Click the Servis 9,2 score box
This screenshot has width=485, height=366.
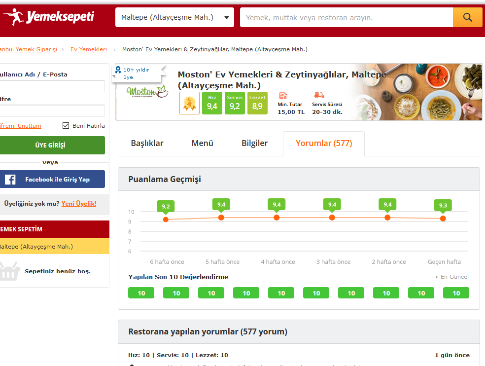click(x=235, y=103)
